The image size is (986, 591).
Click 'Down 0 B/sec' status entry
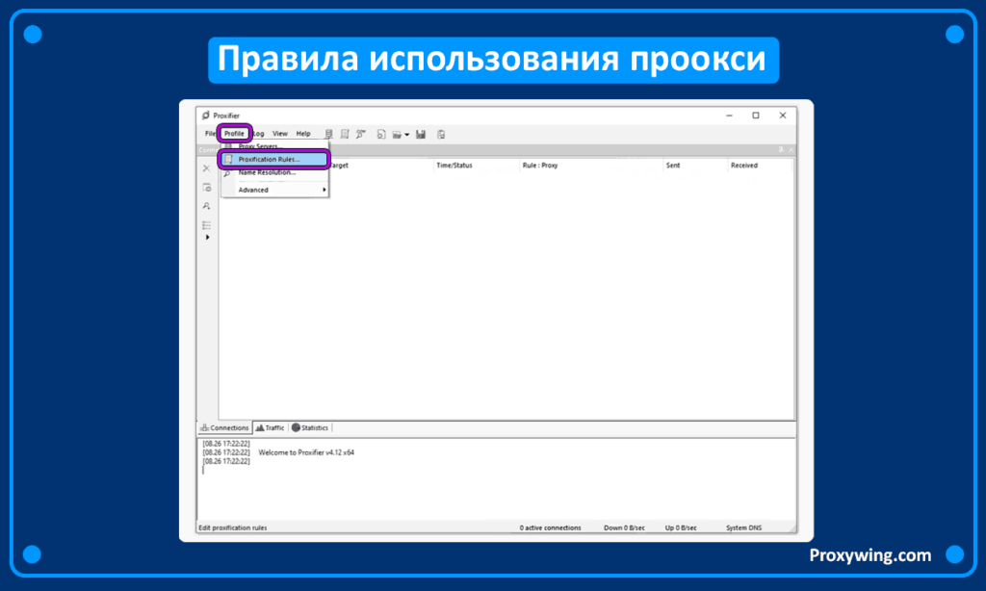(624, 528)
